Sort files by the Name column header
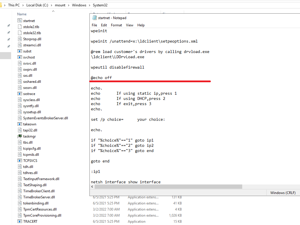This screenshot has height=225, width=300. (x=22, y=14)
